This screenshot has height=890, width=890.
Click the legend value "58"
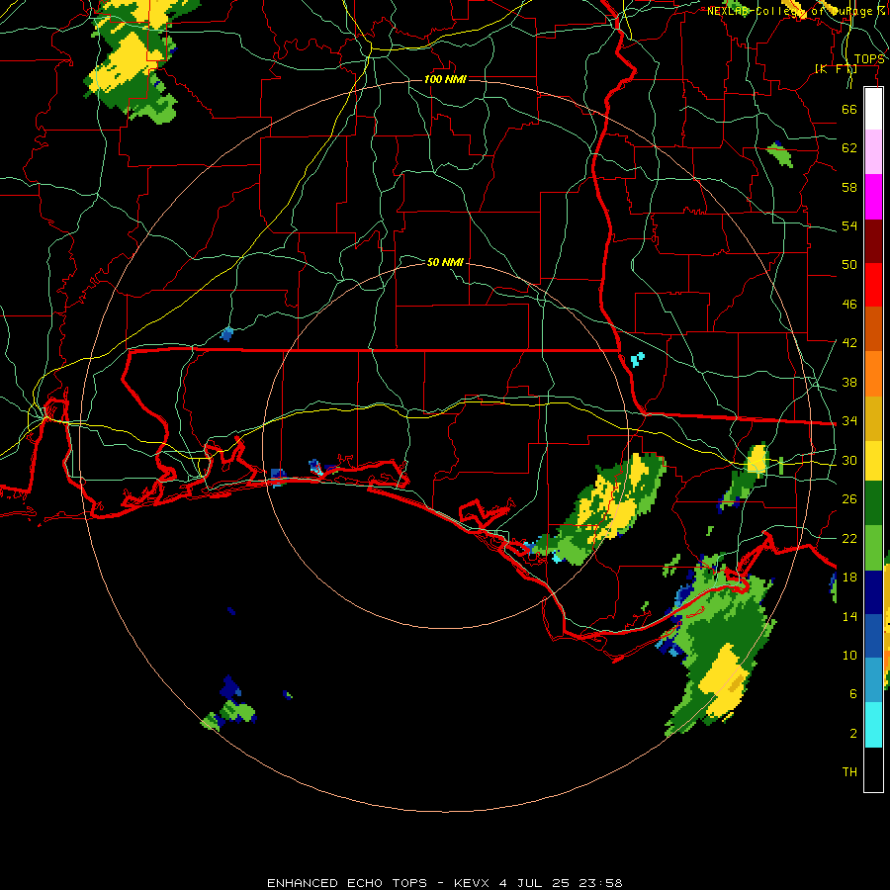click(x=849, y=187)
